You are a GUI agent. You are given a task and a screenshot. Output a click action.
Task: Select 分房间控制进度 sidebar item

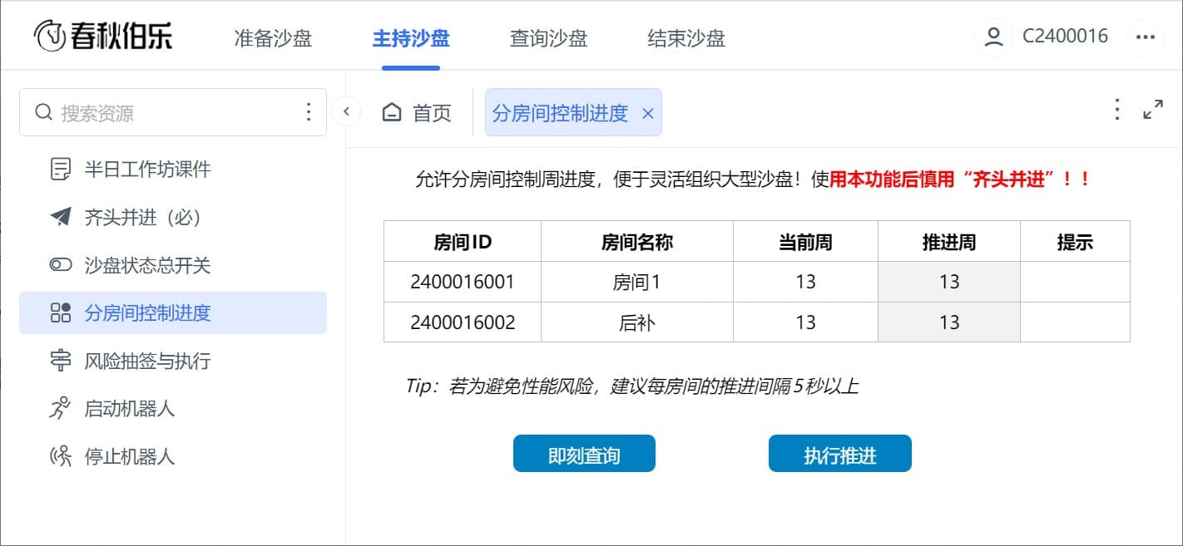coord(173,312)
